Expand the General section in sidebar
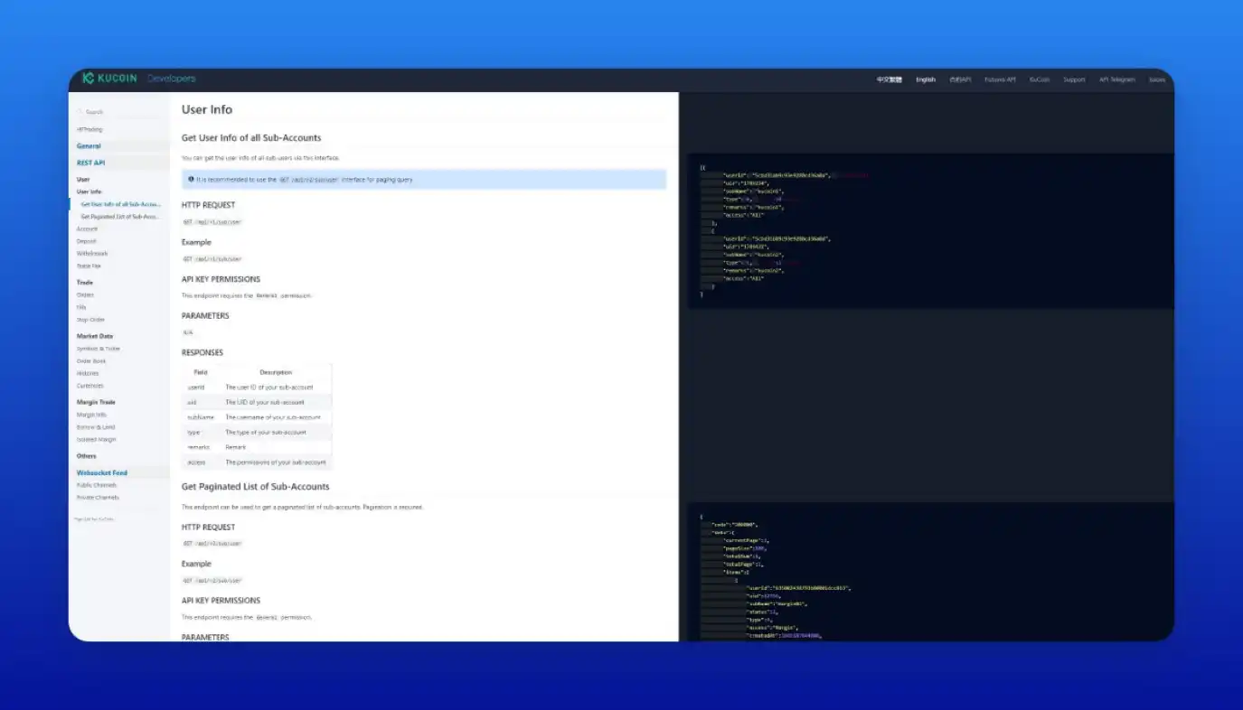This screenshot has width=1243, height=710. [x=89, y=145]
